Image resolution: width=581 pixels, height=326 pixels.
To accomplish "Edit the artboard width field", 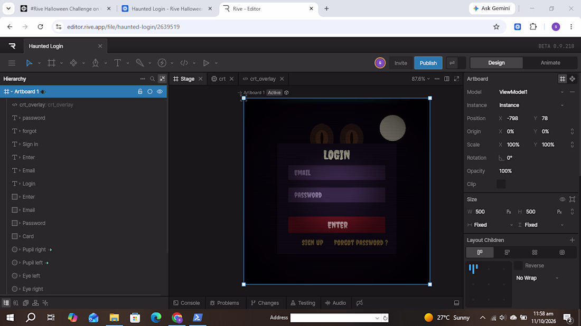I will (x=489, y=212).
